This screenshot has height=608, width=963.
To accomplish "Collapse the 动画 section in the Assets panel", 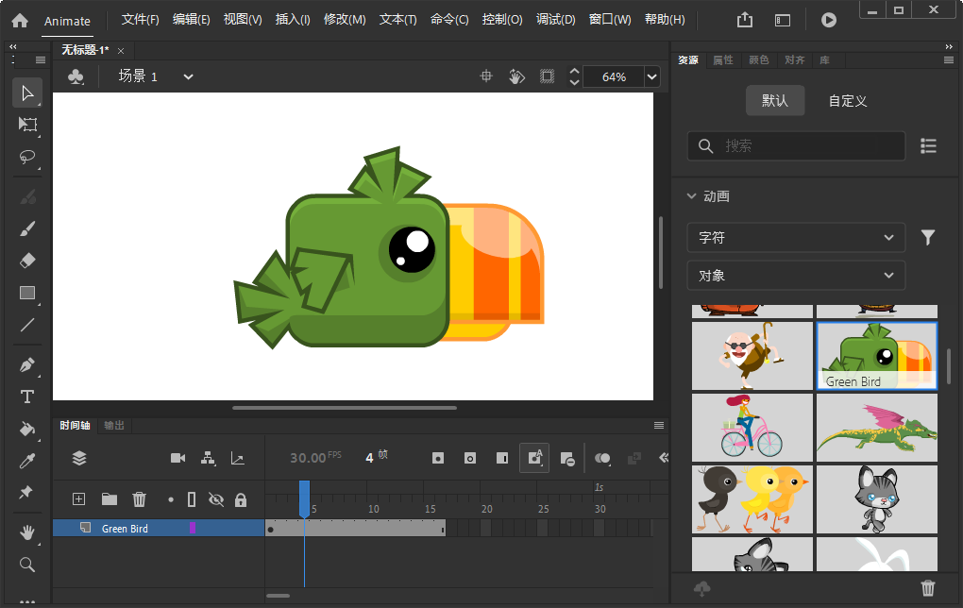I will (x=692, y=195).
